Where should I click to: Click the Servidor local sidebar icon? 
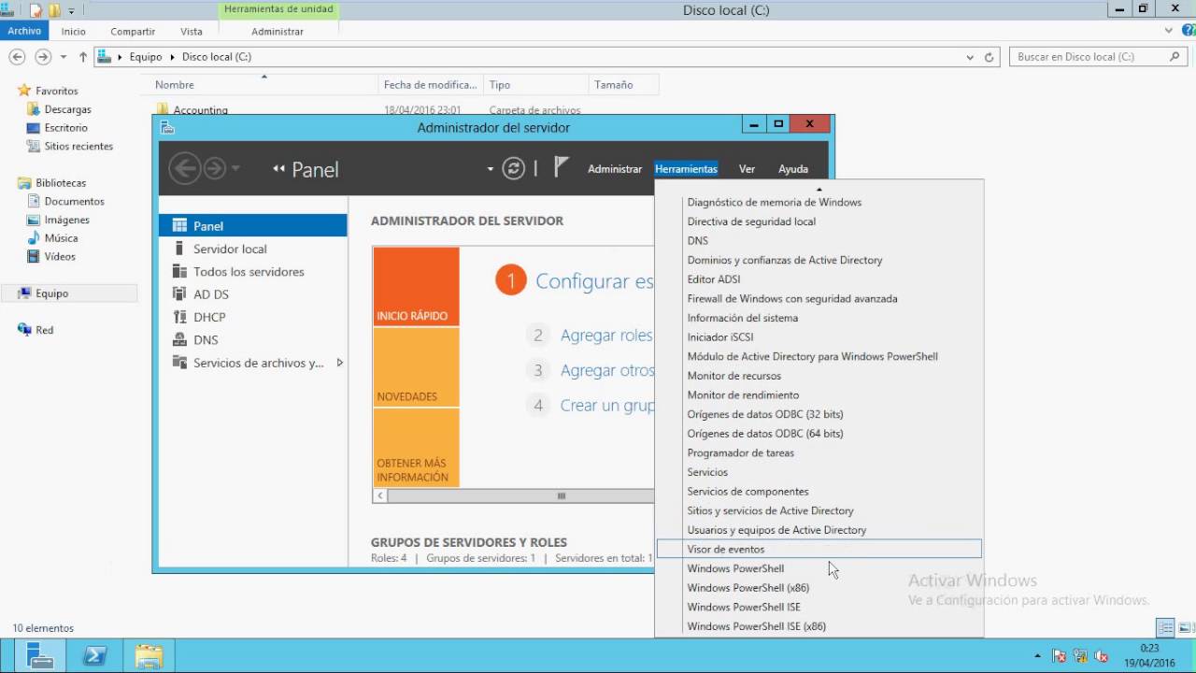(179, 249)
